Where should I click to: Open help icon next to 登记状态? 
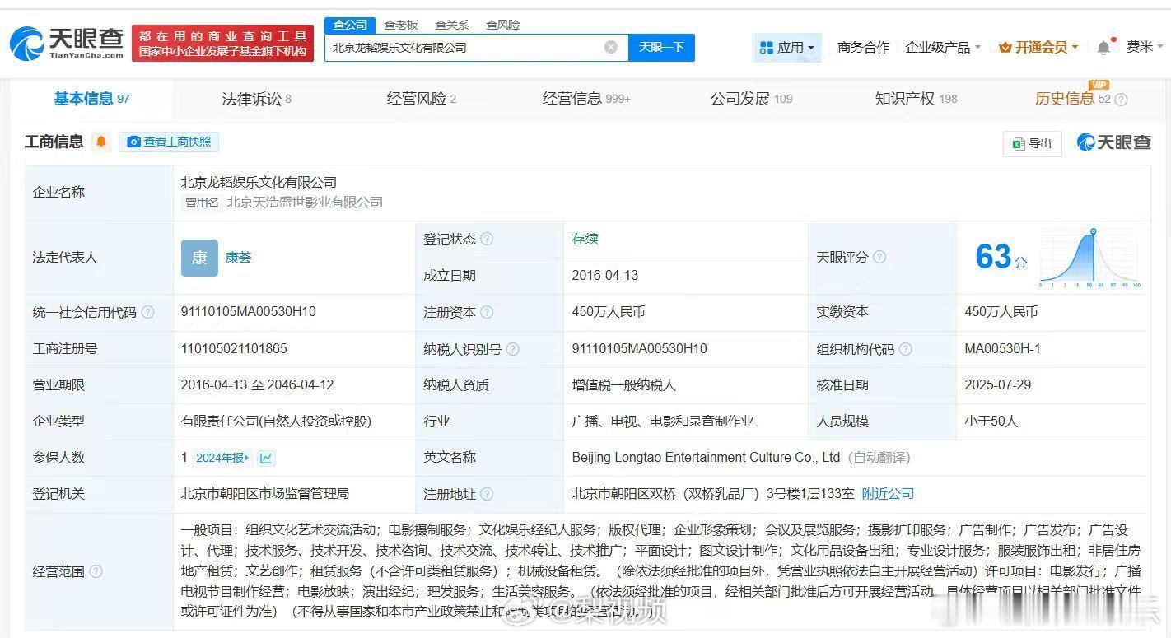[487, 239]
